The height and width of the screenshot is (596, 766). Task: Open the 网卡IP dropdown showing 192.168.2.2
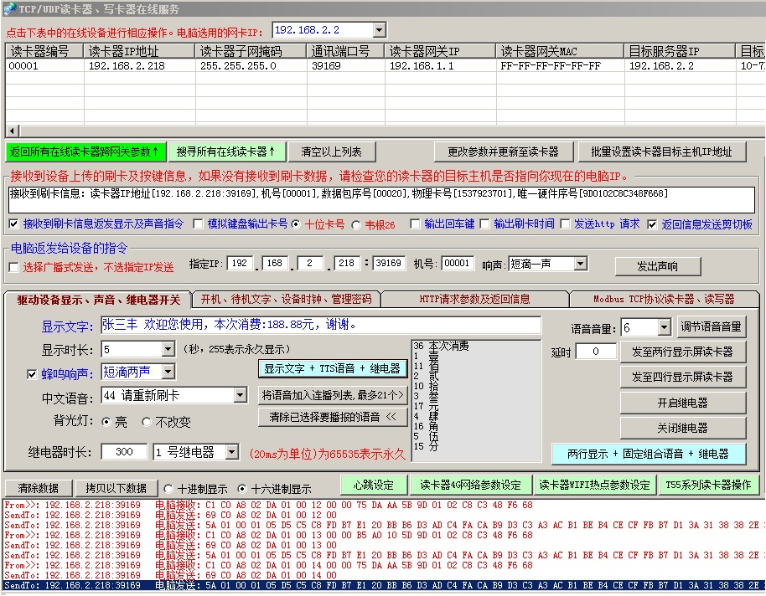pyautogui.click(x=379, y=30)
